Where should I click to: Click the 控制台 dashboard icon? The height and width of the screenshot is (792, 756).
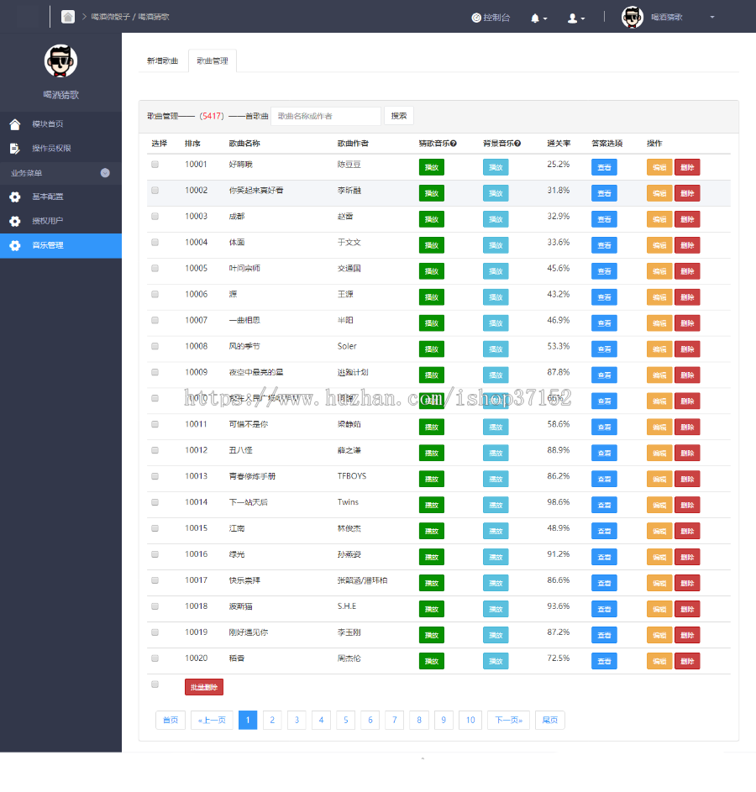click(476, 18)
